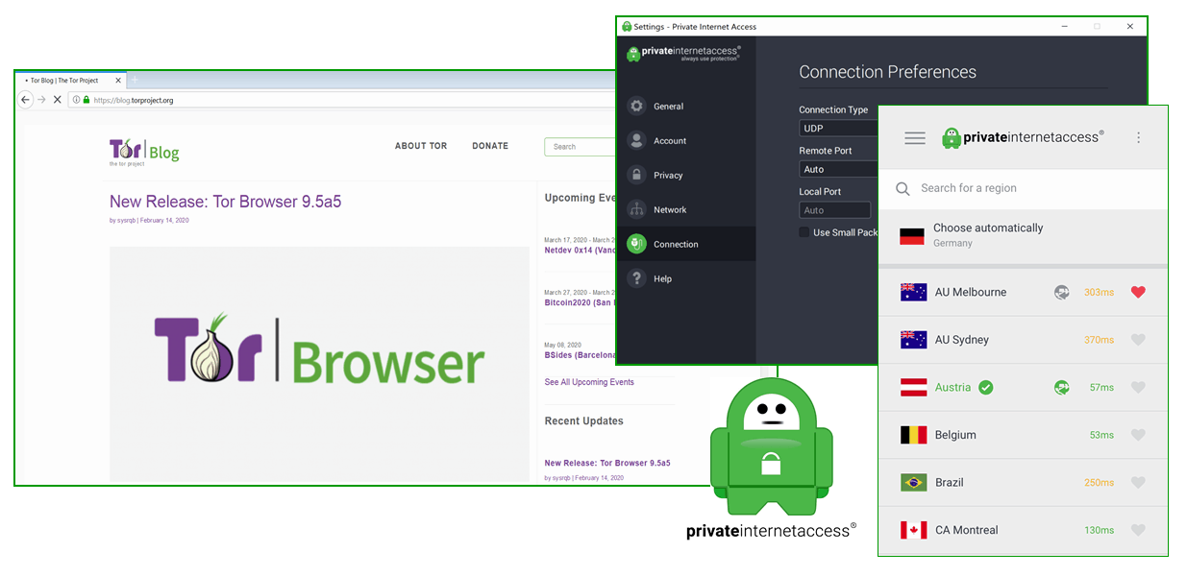Screen dimensions: 1187x576
Task: Click the gear icon next to General
Action: (x=636, y=107)
